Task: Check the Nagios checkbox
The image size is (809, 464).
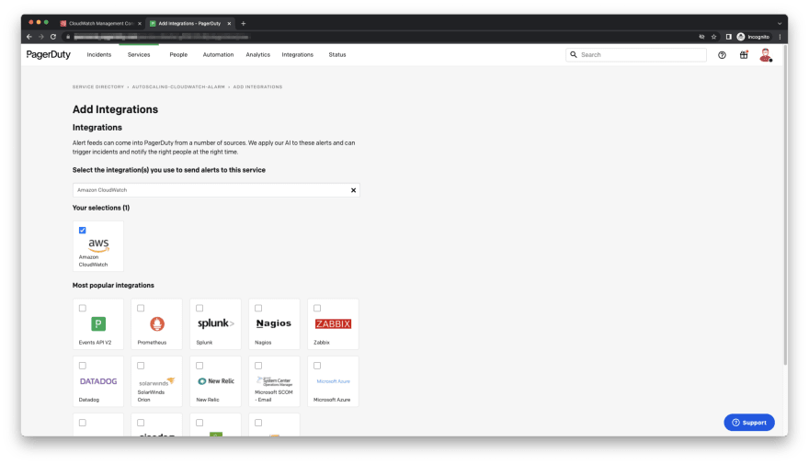Action: 258,308
